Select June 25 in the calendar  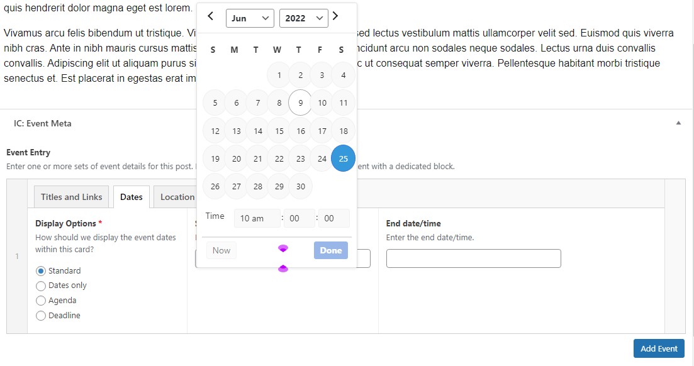pyautogui.click(x=343, y=158)
